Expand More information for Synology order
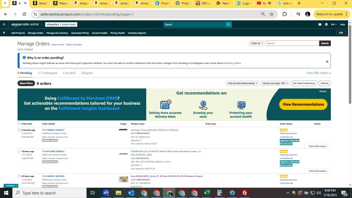 click(317, 146)
